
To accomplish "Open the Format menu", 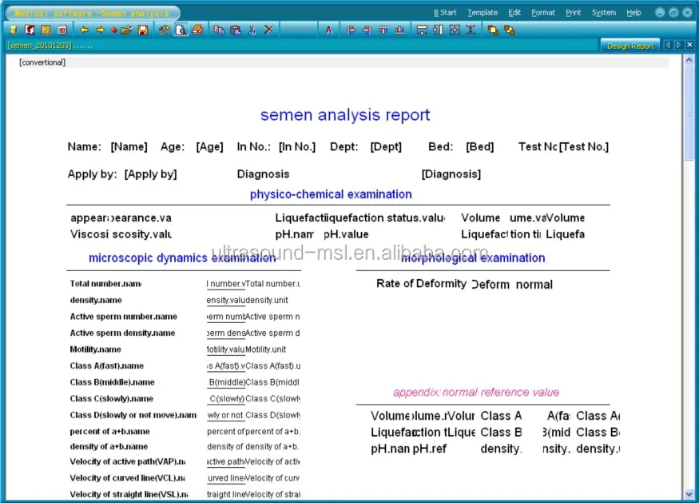I will 542,13.
